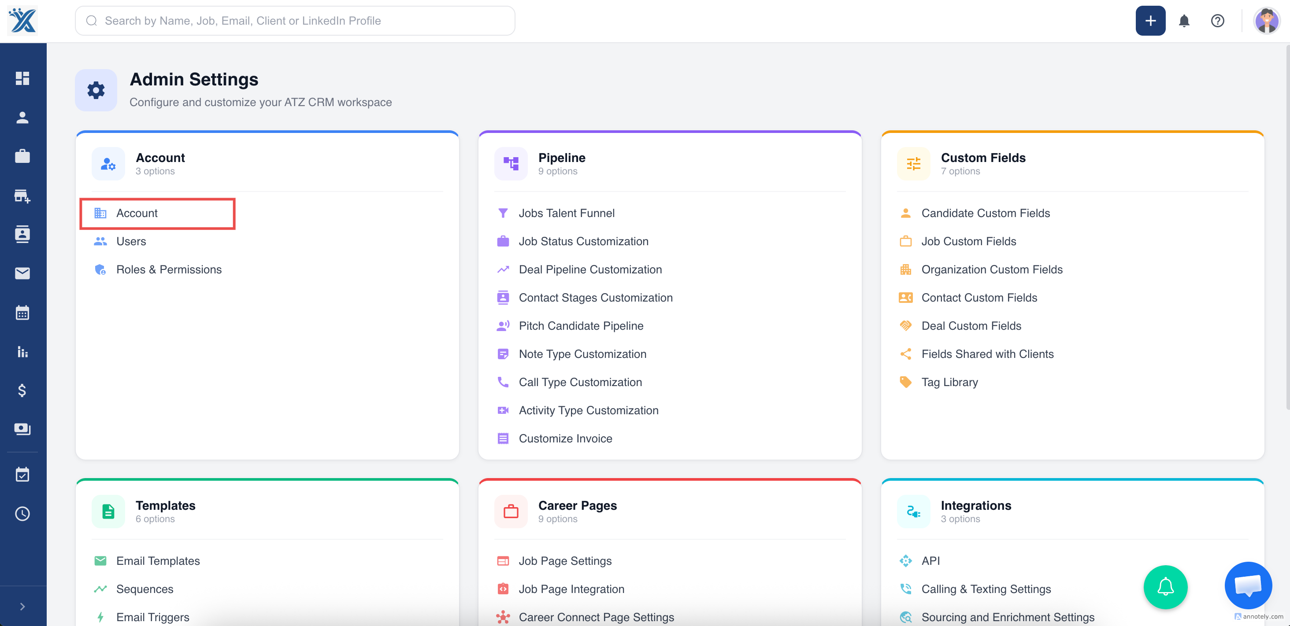Open Users settings
Image resolution: width=1290 pixels, height=626 pixels.
(131, 241)
